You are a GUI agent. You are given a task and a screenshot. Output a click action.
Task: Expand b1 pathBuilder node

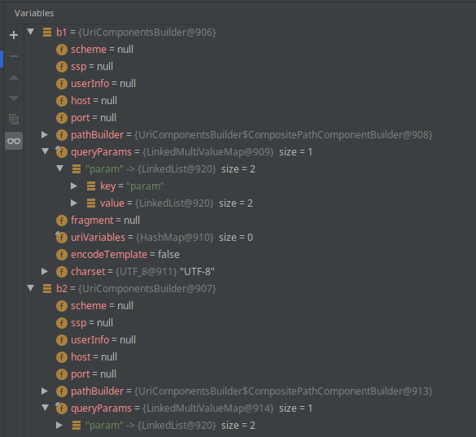pyautogui.click(x=45, y=134)
